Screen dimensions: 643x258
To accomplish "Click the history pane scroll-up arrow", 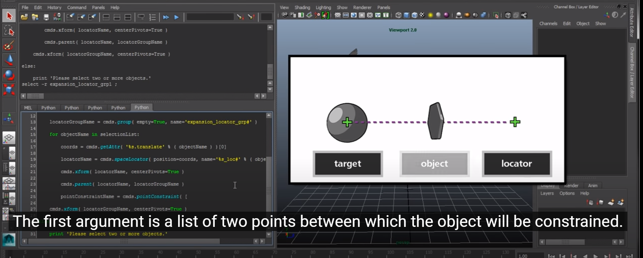I will pyautogui.click(x=270, y=27).
